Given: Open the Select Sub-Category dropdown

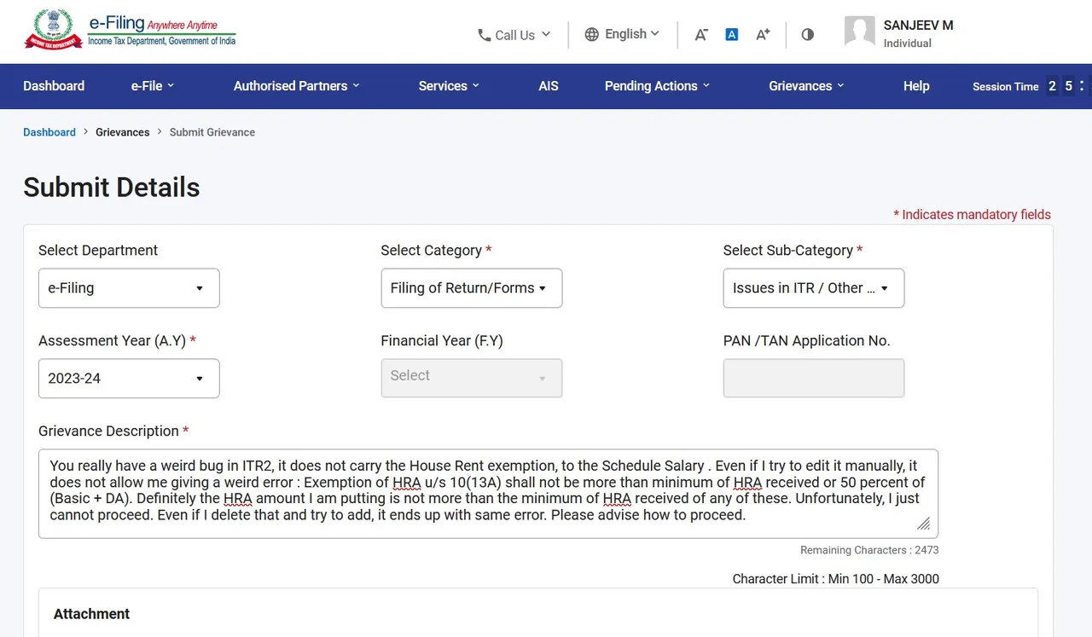Looking at the screenshot, I should (814, 288).
